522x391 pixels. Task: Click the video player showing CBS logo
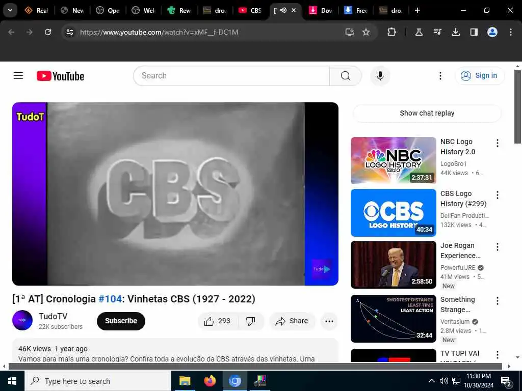click(x=175, y=194)
